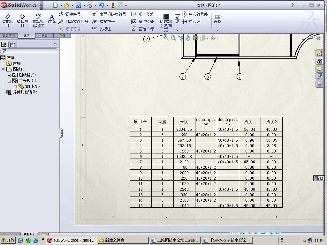Select the balloon numbered 9
The width and height of the screenshot is (327, 245).
tap(182, 77)
